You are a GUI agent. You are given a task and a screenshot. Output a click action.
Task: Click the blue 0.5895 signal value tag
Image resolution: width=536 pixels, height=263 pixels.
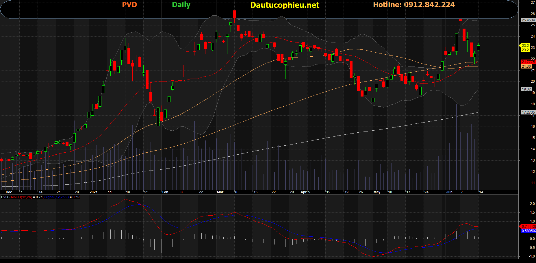point(528,231)
